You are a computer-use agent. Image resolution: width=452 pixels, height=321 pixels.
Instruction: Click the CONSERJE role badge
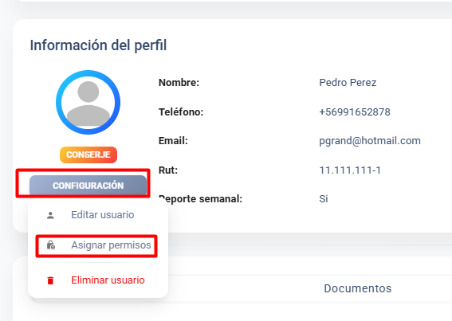click(x=88, y=155)
